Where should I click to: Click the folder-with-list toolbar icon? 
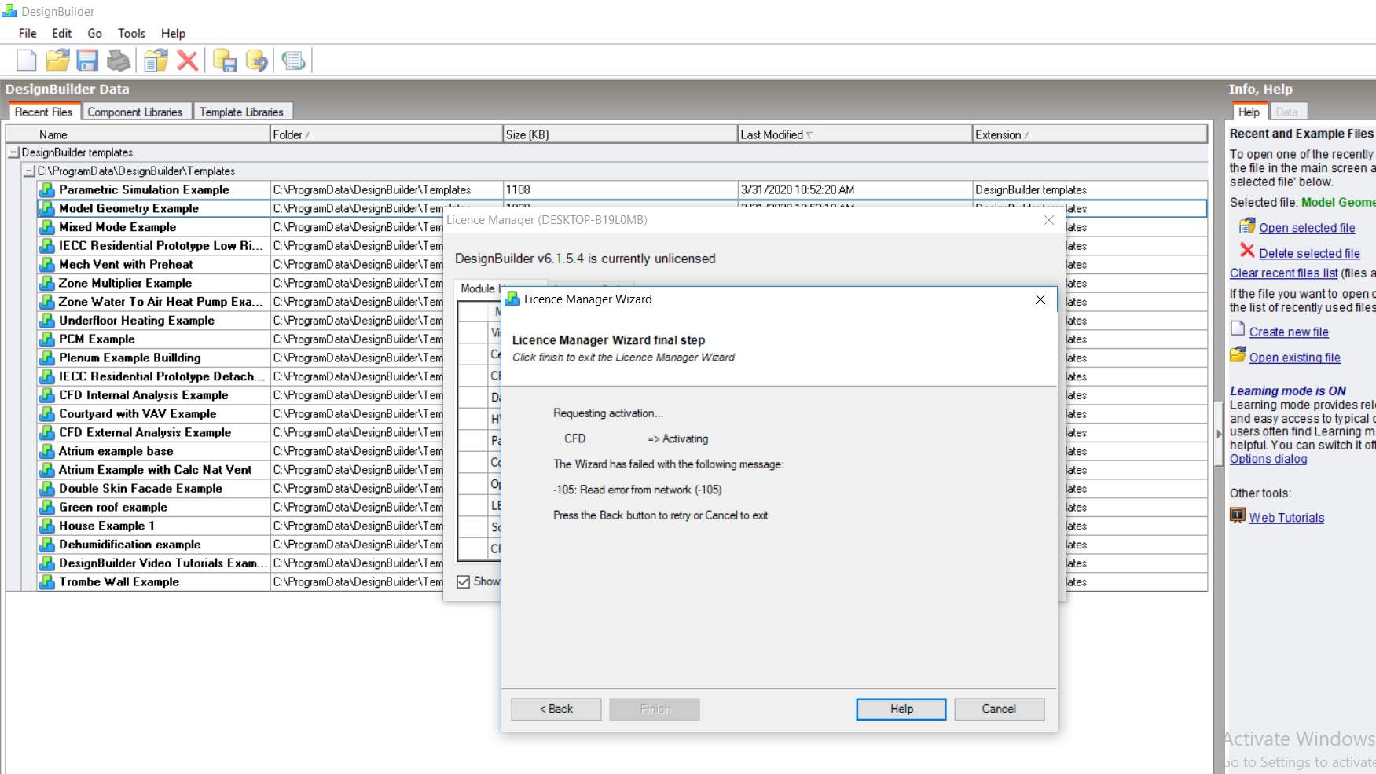click(156, 61)
